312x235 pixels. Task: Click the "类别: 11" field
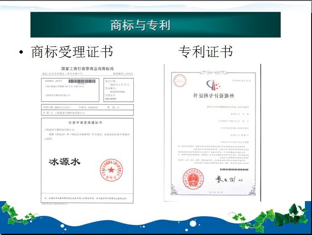pyautogui.click(x=113, y=107)
